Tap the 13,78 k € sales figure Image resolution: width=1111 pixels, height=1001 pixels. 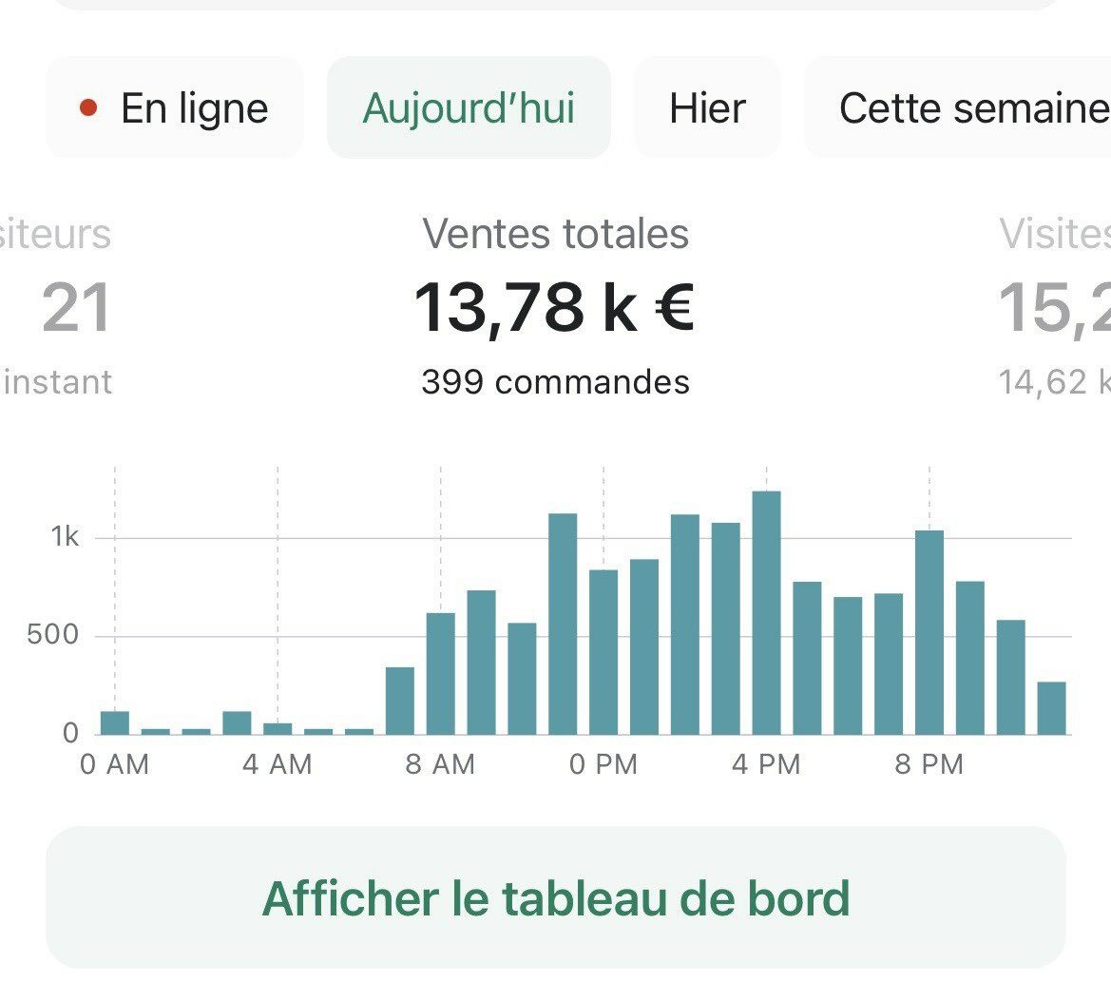click(554, 308)
